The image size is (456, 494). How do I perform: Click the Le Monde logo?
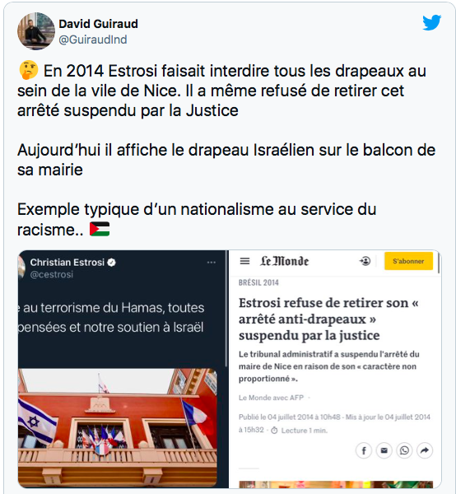point(284,261)
